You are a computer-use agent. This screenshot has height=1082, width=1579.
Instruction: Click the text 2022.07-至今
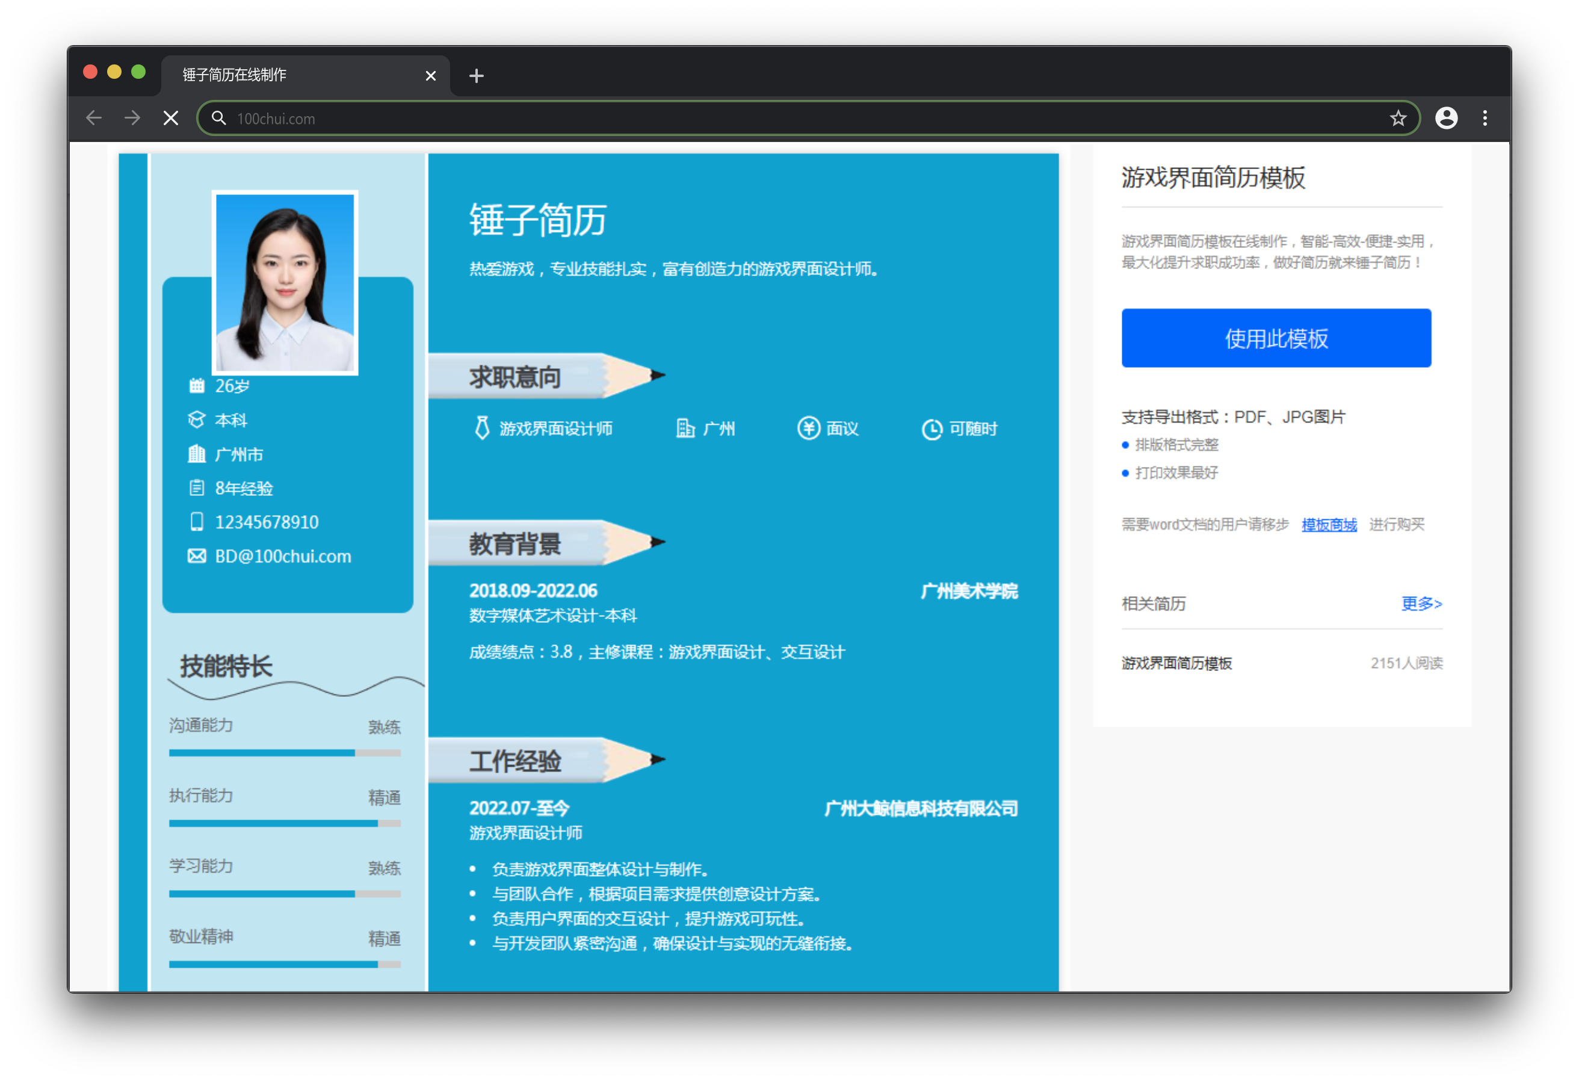[x=519, y=808]
